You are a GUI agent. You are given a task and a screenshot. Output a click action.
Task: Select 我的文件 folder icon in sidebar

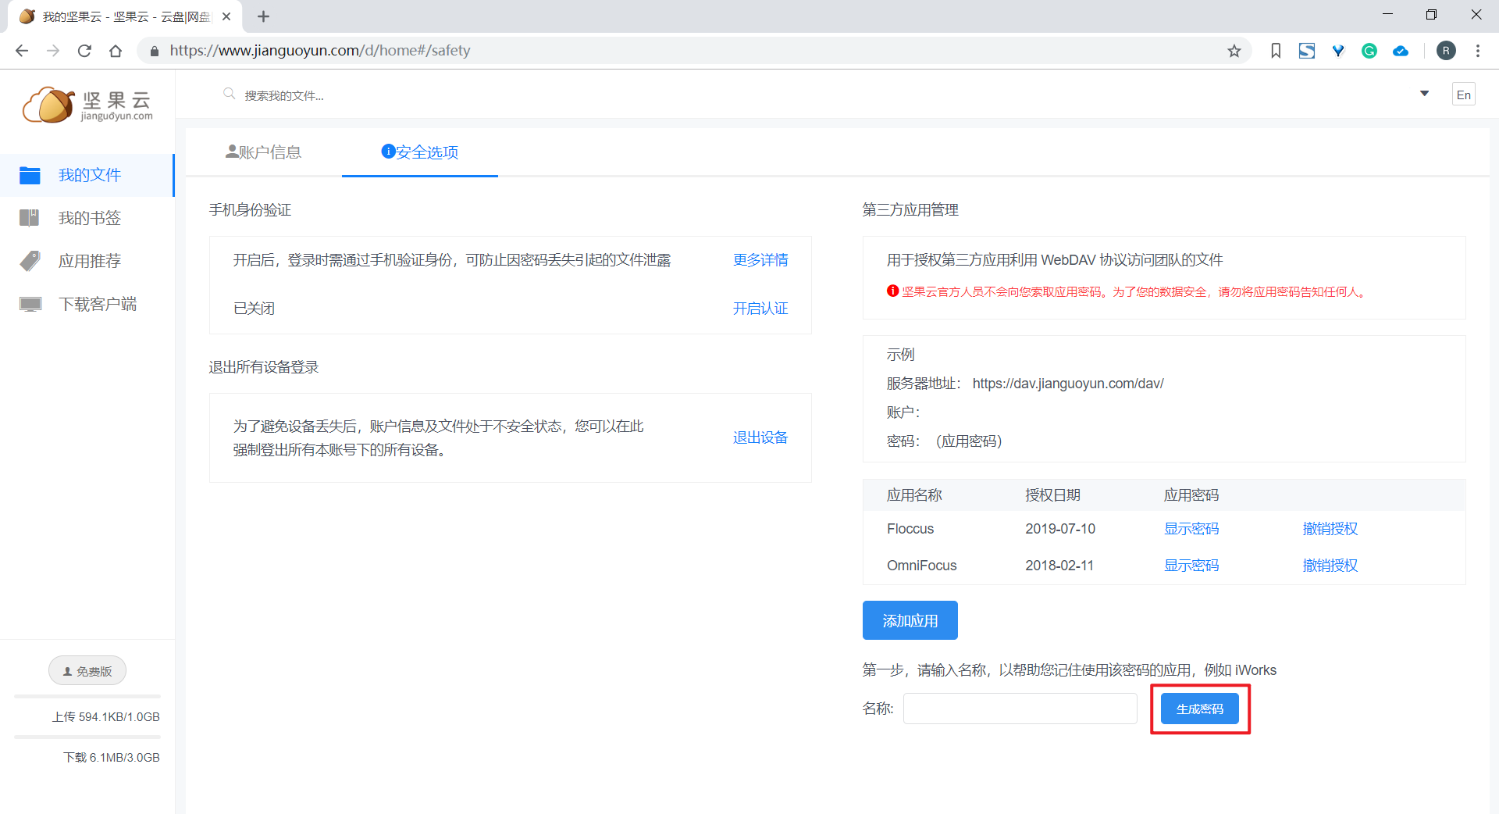30,175
